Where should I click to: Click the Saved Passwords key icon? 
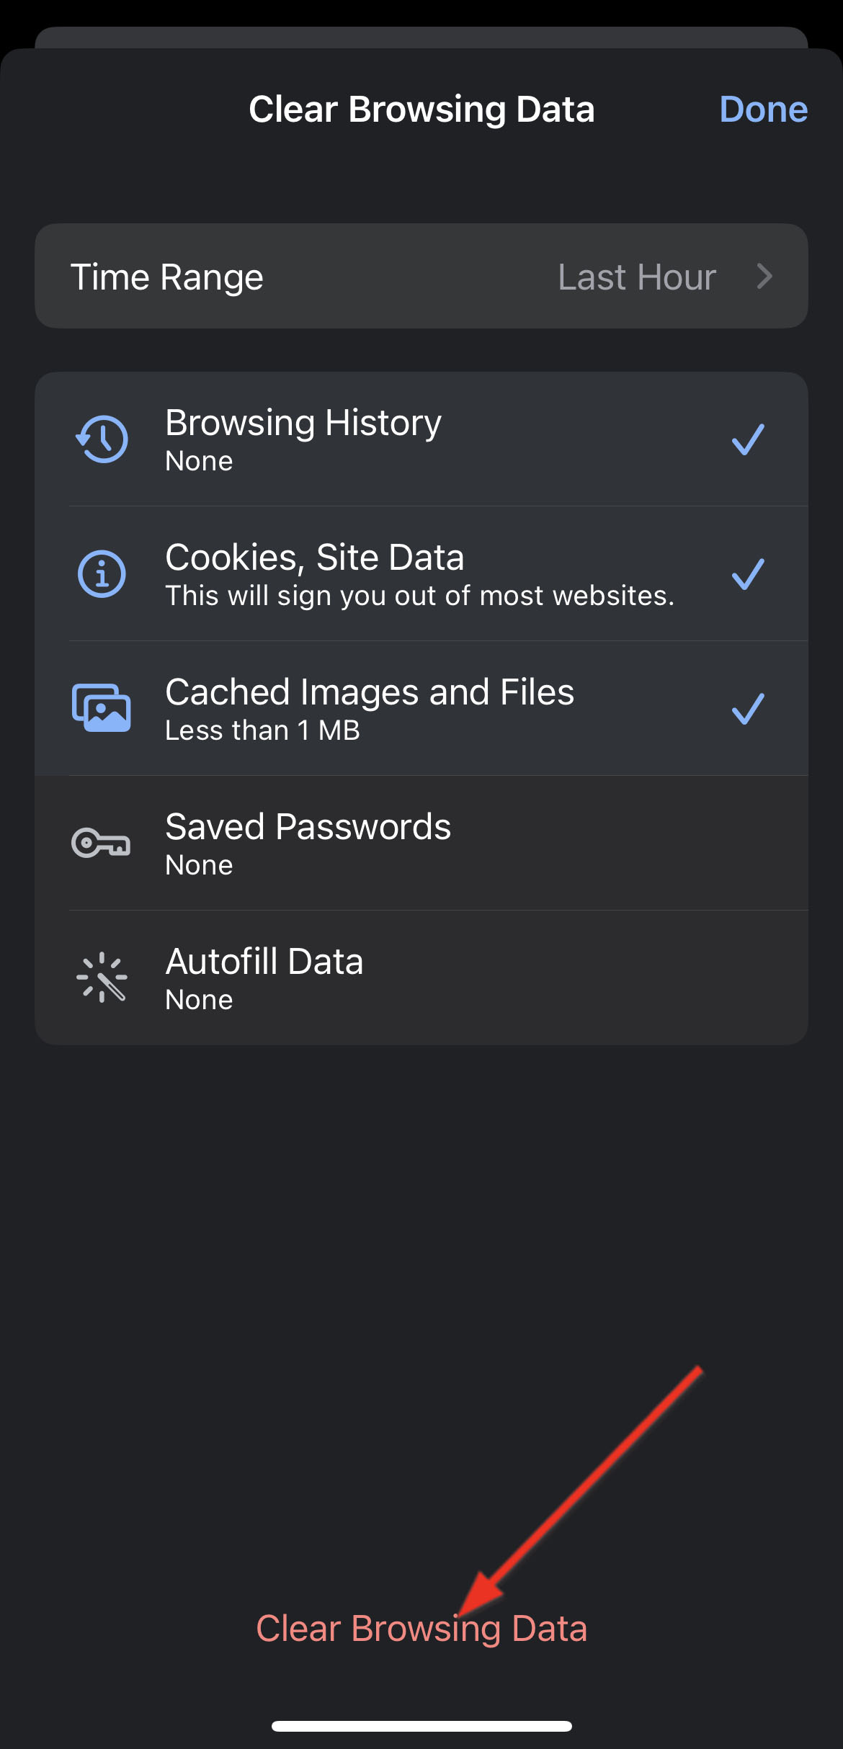(x=102, y=841)
